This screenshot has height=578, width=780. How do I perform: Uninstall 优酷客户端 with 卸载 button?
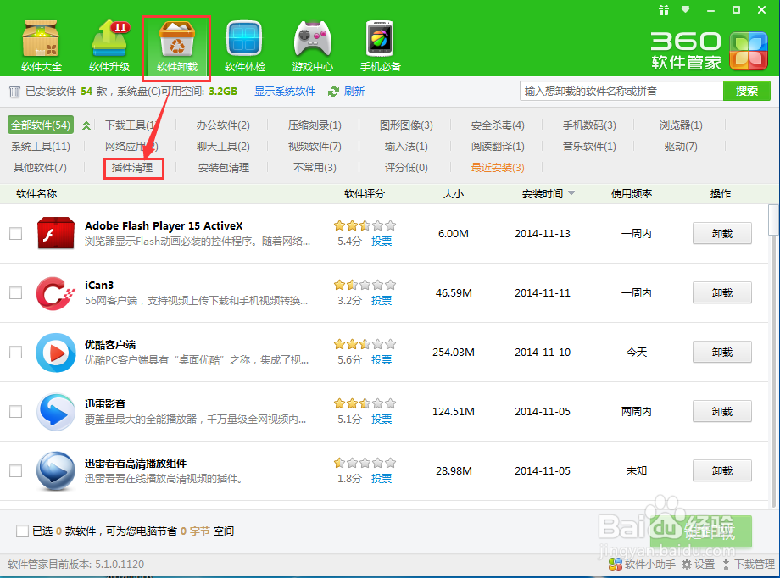click(x=721, y=353)
